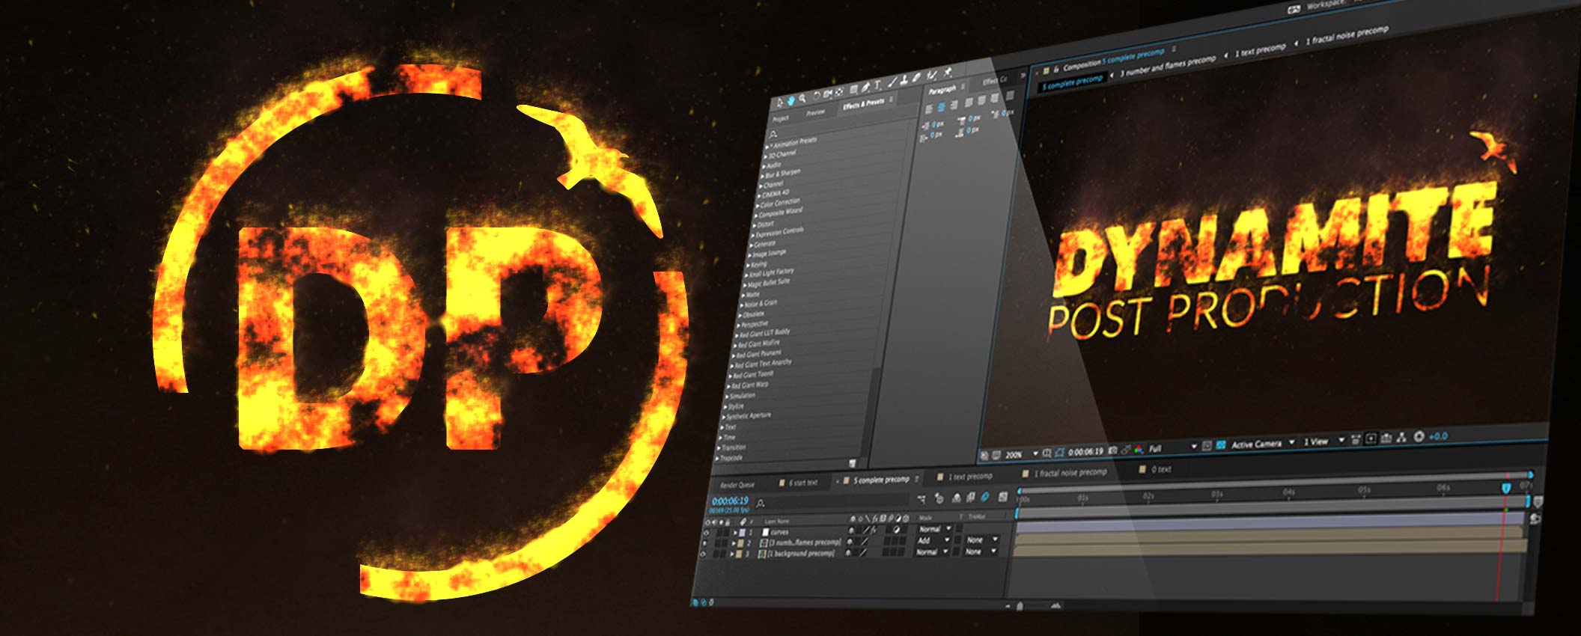Viewport: 1581px width, 636px height.
Task: Select the Red Giant Text Anarchy entry
Action: tap(762, 363)
